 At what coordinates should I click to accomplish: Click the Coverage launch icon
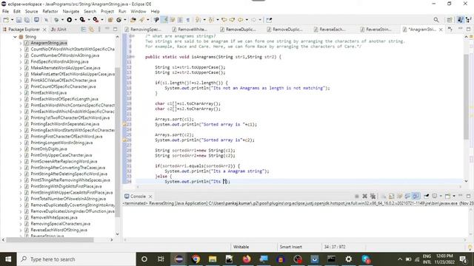[x=82, y=20]
